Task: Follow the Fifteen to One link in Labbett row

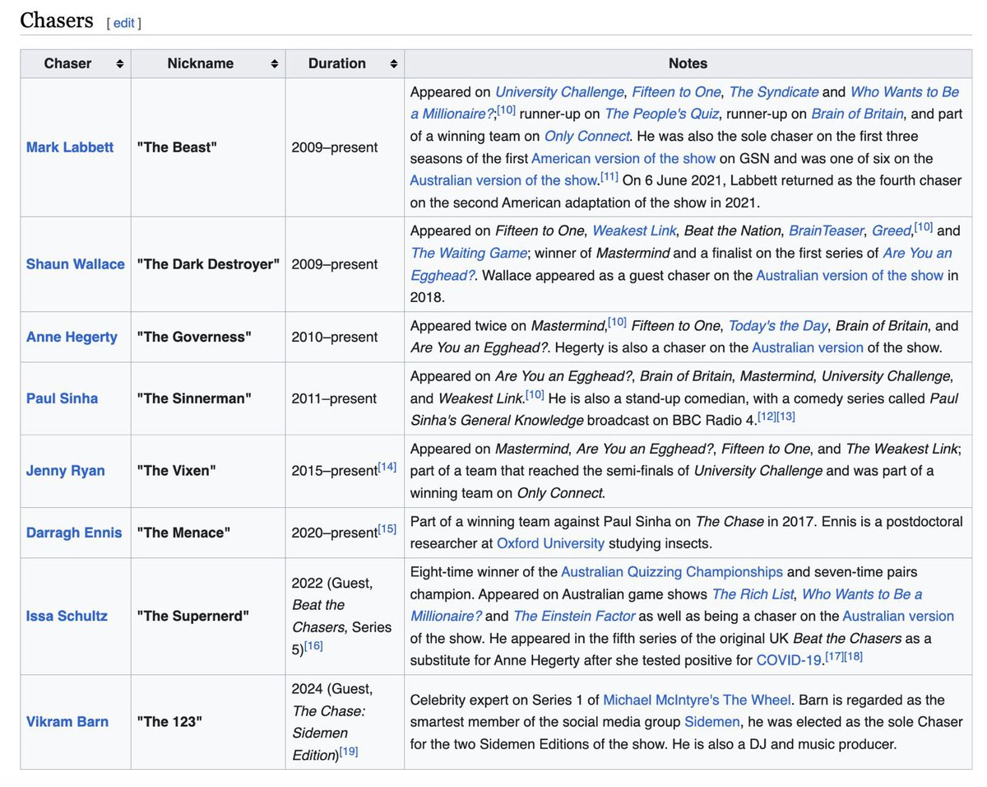Action: (677, 92)
